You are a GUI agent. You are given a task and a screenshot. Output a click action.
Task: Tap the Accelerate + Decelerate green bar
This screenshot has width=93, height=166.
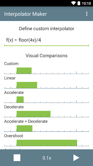pos(25,128)
